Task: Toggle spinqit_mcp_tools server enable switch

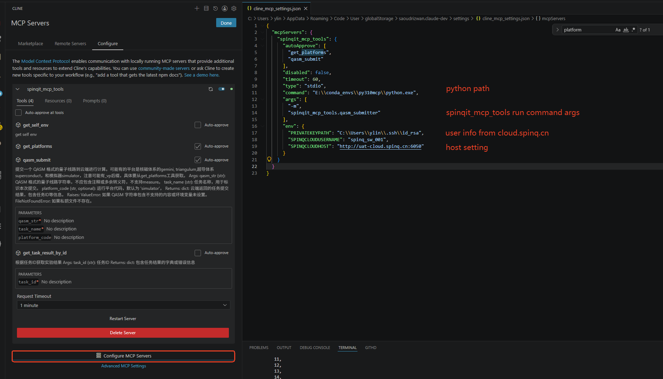Action: pos(221,89)
